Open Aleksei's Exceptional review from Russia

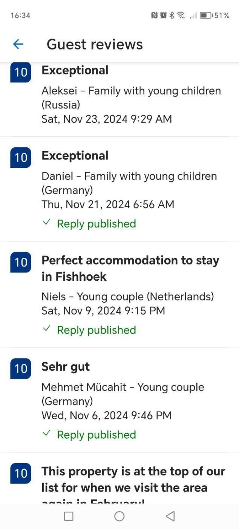(x=75, y=70)
